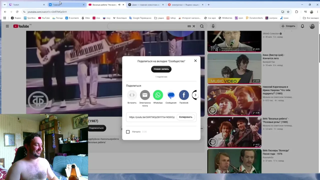Screen dimensions: 320x180
Task: Show more share options with arrow
Action: (x=195, y=95)
